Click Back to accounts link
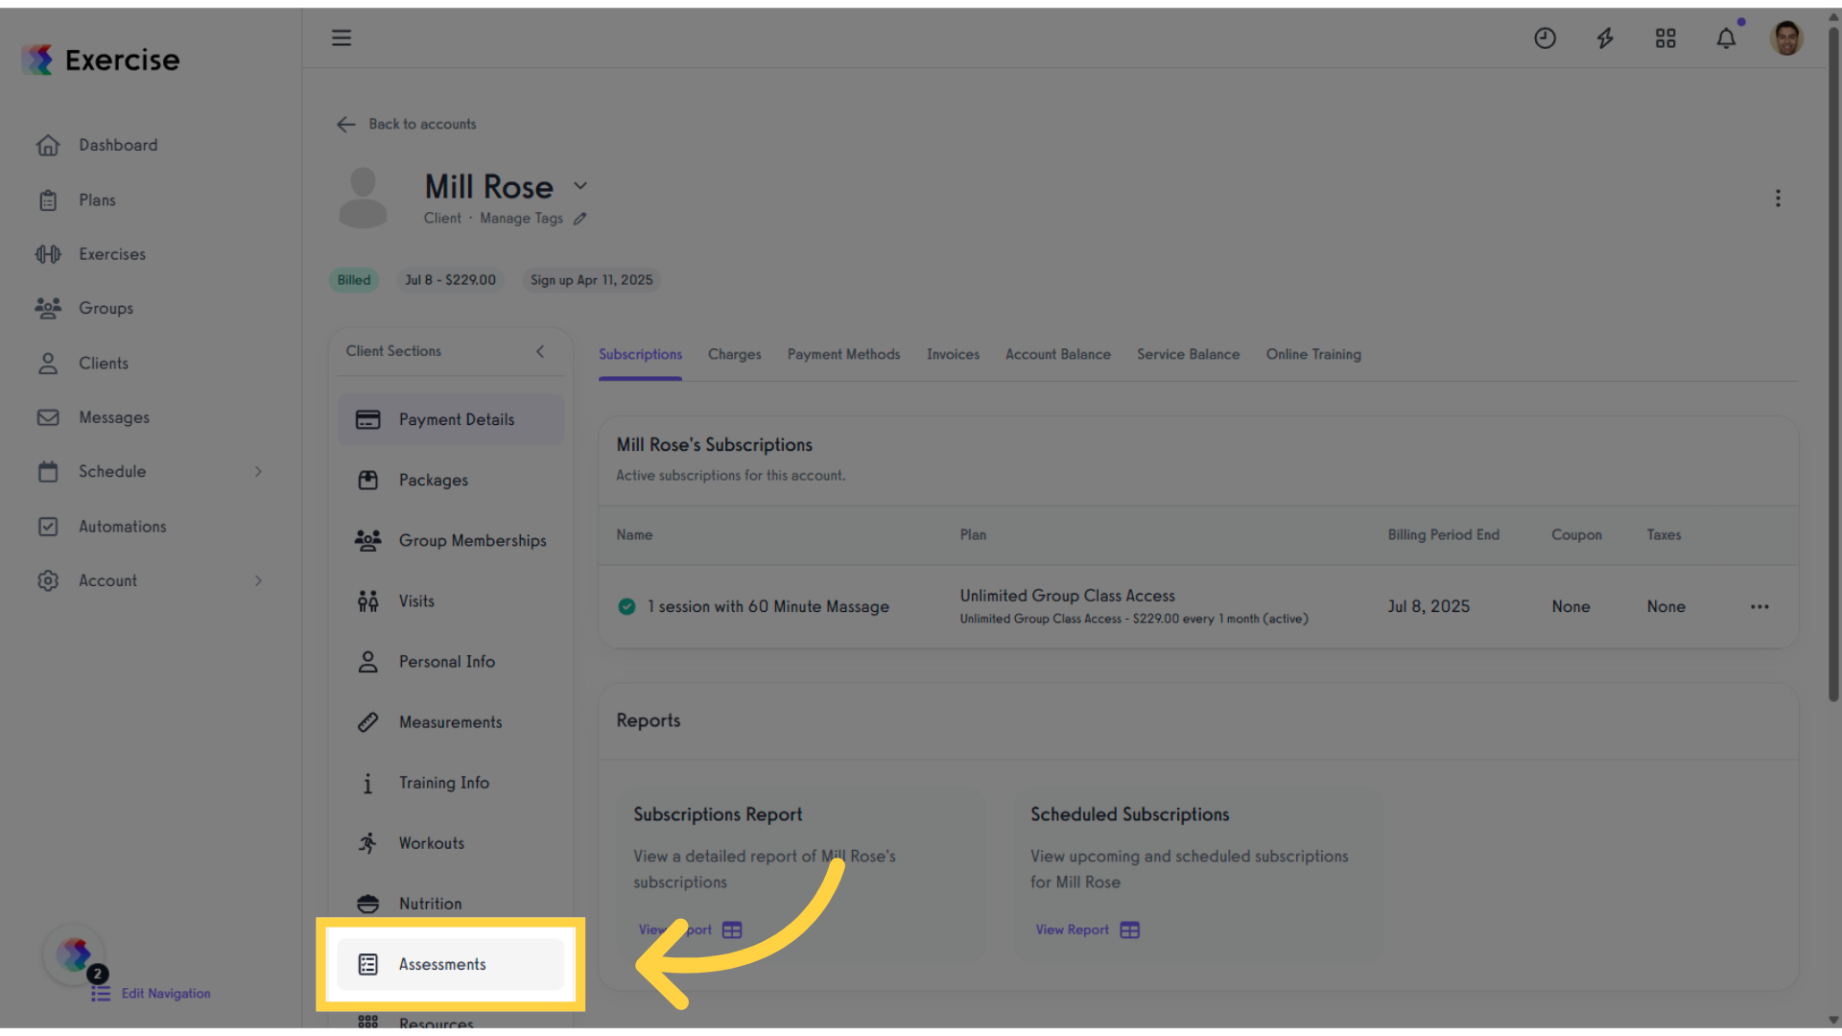Screen dimensions: 1842x1036 pos(406,124)
